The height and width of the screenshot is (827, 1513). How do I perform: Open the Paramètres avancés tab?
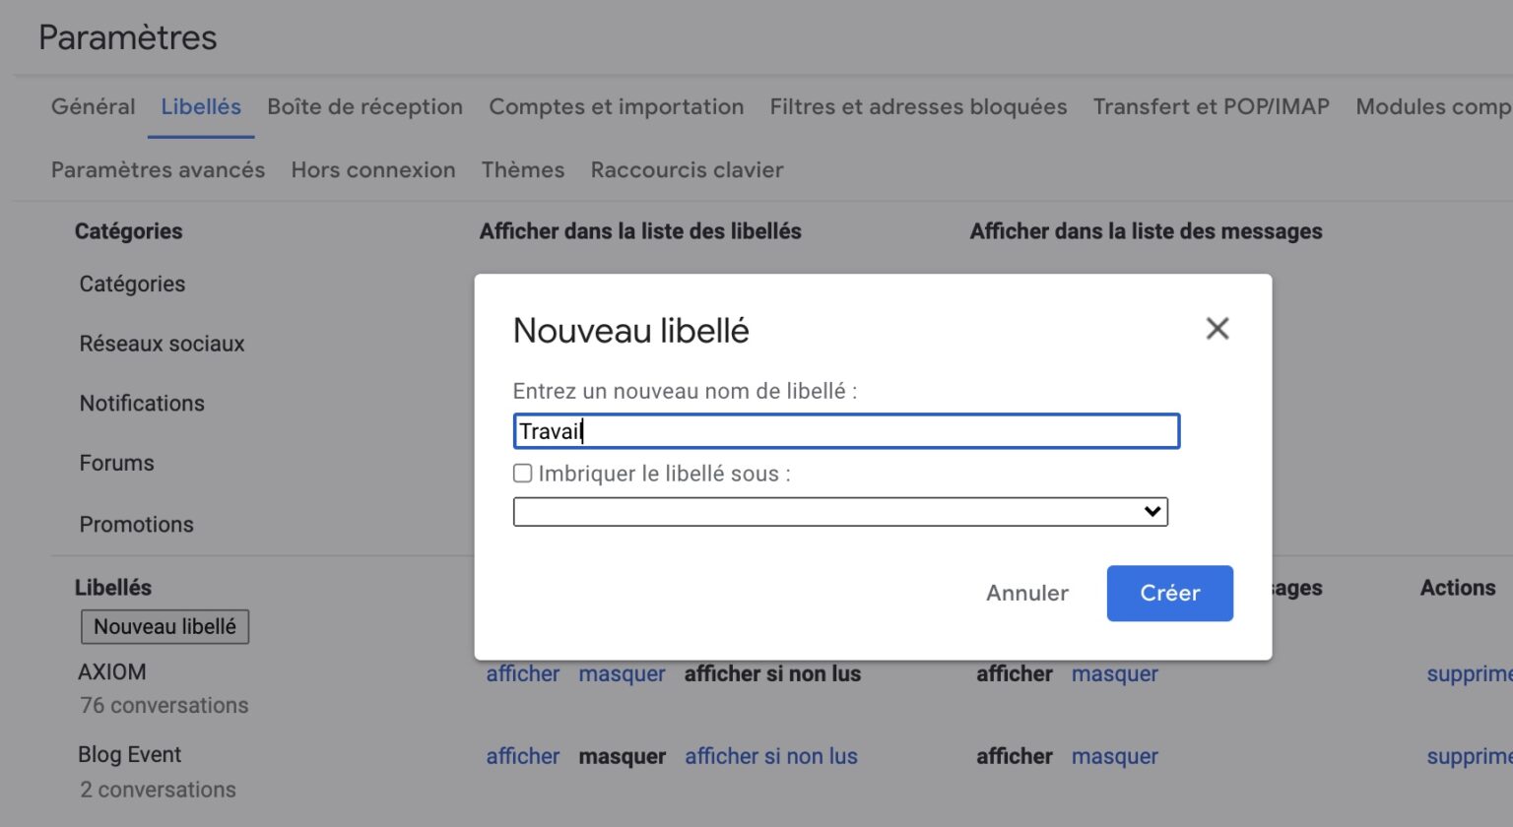click(158, 169)
